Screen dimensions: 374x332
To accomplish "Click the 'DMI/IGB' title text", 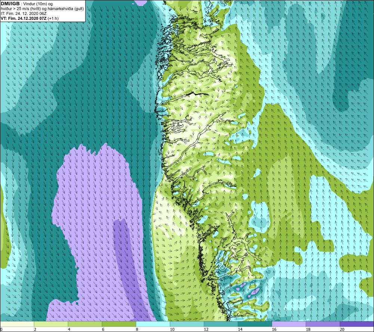I will pos(10,4).
